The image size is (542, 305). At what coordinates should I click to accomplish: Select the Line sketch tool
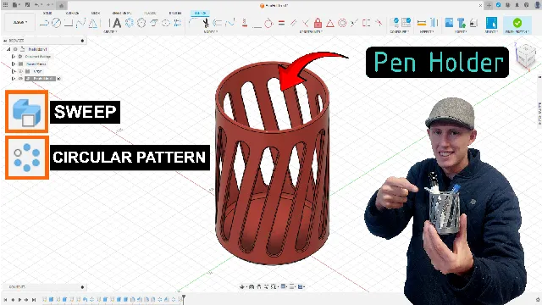pyautogui.click(x=44, y=23)
